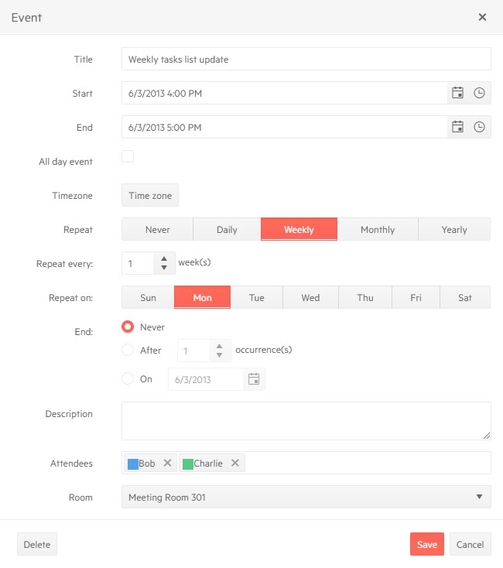Open calendar for recurrence end date
This screenshot has height=568, width=503.
coord(253,379)
